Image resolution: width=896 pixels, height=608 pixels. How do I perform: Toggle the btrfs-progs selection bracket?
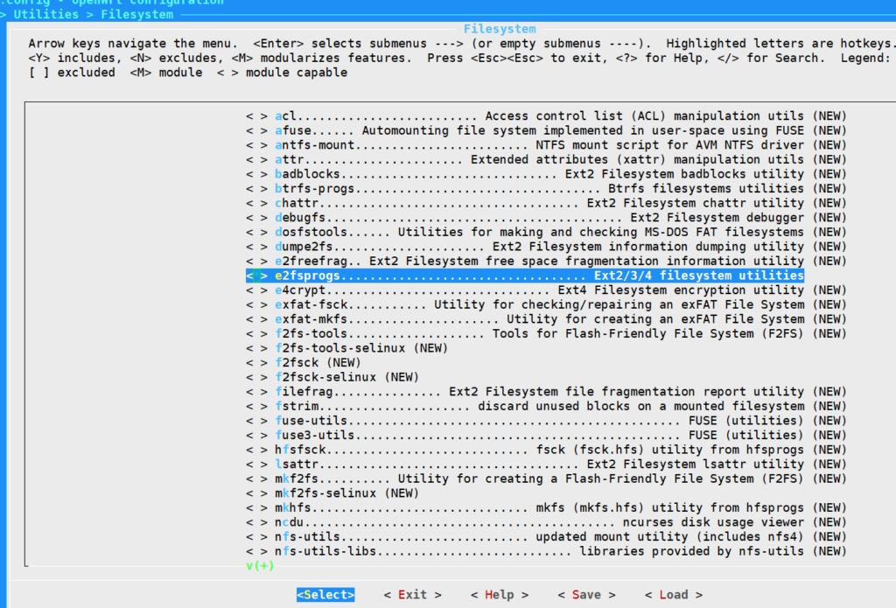click(256, 189)
